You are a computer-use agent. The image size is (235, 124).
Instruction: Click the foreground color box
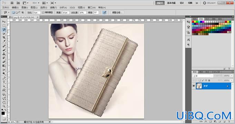(3, 113)
